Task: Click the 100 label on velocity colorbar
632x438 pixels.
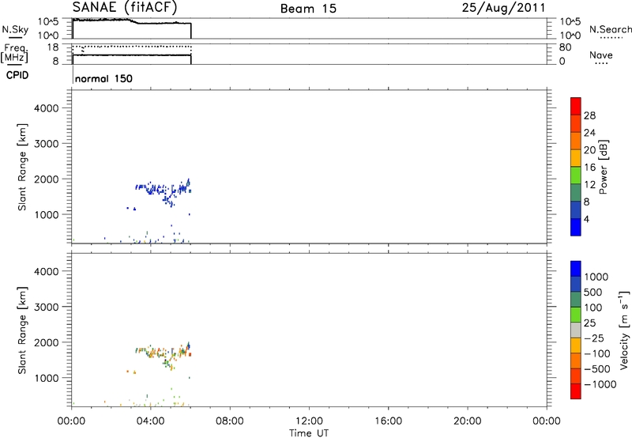Action: [593, 308]
